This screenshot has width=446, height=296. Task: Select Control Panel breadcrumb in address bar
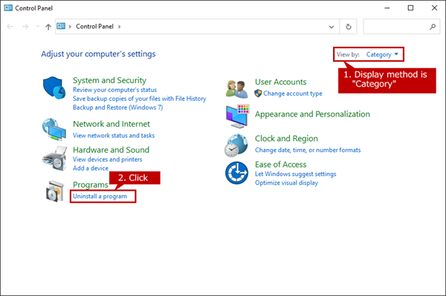(94, 27)
